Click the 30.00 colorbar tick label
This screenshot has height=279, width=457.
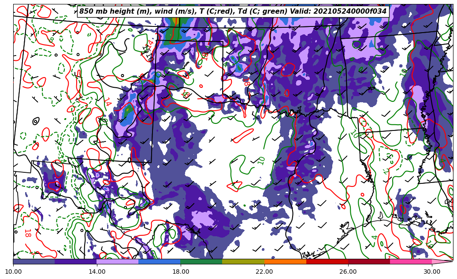click(432, 272)
